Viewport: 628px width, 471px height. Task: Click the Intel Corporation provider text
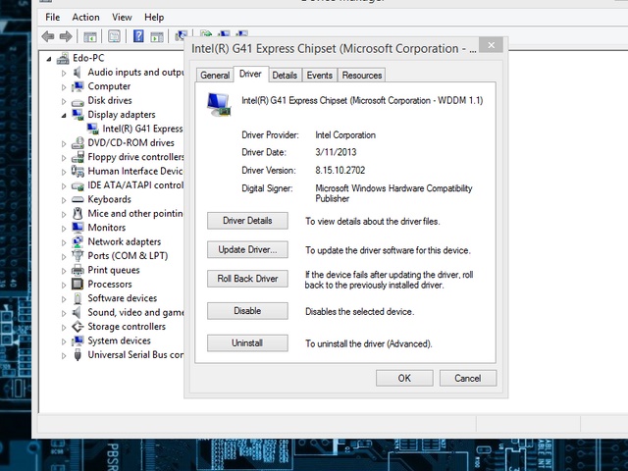pos(345,135)
